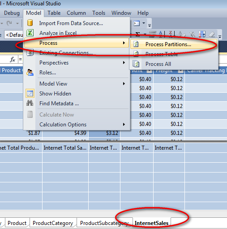Click the Analyze in Excel icon
This screenshot has width=227, height=229.
[30, 33]
